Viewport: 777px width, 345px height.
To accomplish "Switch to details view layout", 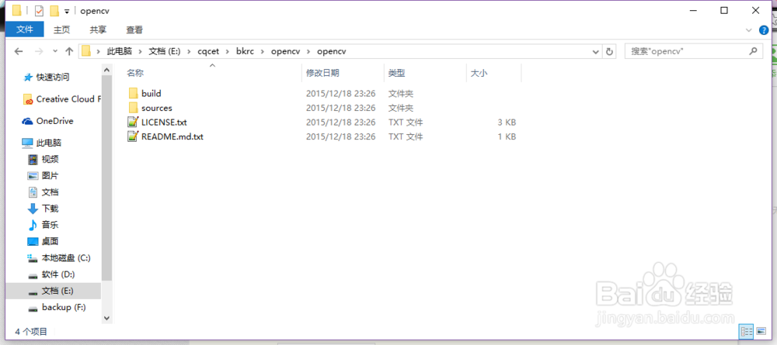I will (x=746, y=331).
